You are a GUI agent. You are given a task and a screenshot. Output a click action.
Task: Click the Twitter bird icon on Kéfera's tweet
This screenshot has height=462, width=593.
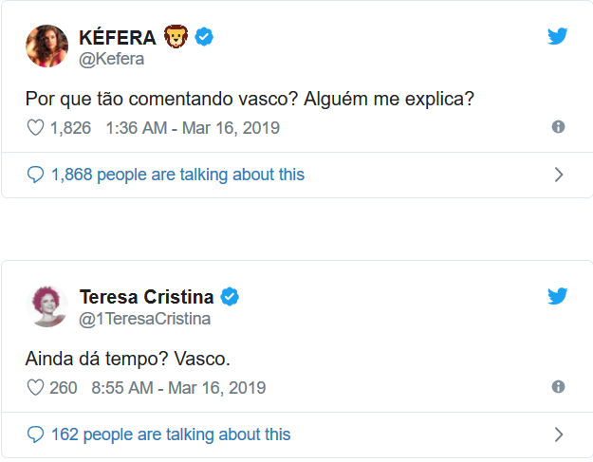click(x=558, y=37)
